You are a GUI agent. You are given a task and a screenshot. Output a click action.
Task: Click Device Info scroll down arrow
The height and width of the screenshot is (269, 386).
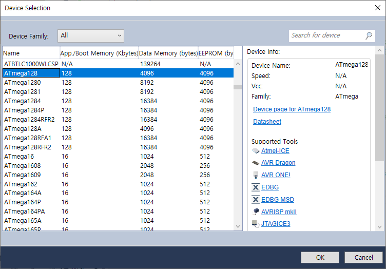[x=379, y=227]
